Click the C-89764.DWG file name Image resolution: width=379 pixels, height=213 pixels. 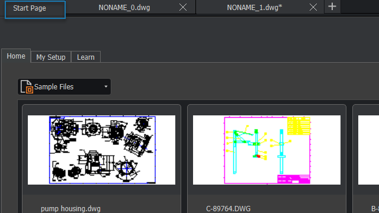228,209
